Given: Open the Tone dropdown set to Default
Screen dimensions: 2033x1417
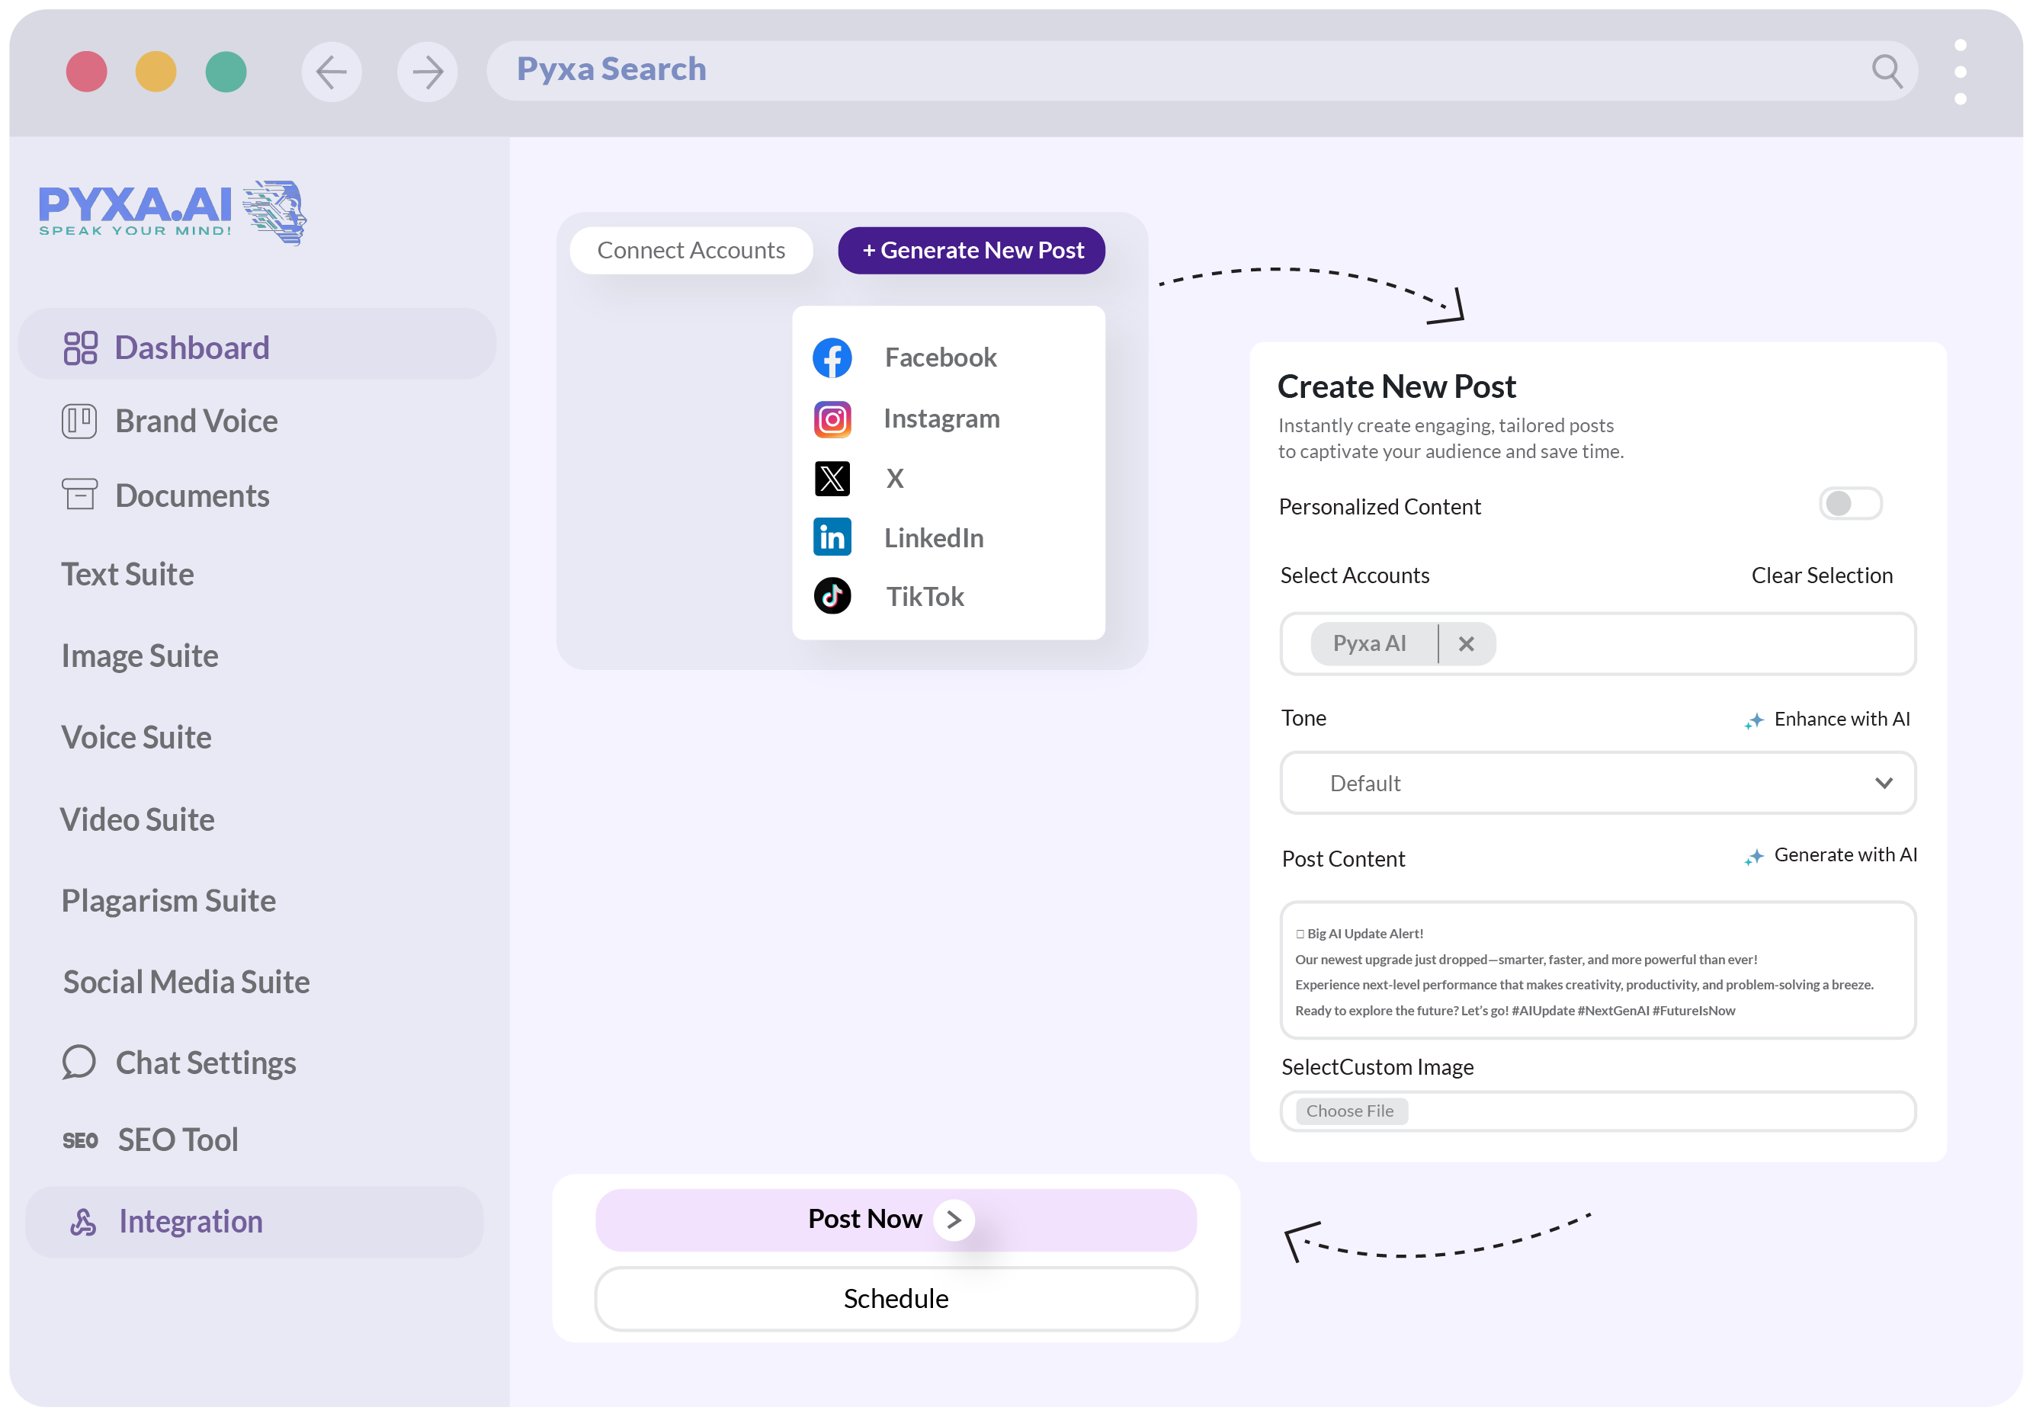Looking at the screenshot, I should pos(1599,784).
